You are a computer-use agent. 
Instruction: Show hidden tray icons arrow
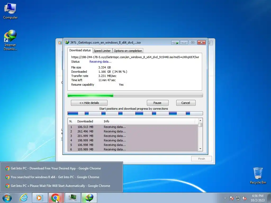tap(225, 198)
